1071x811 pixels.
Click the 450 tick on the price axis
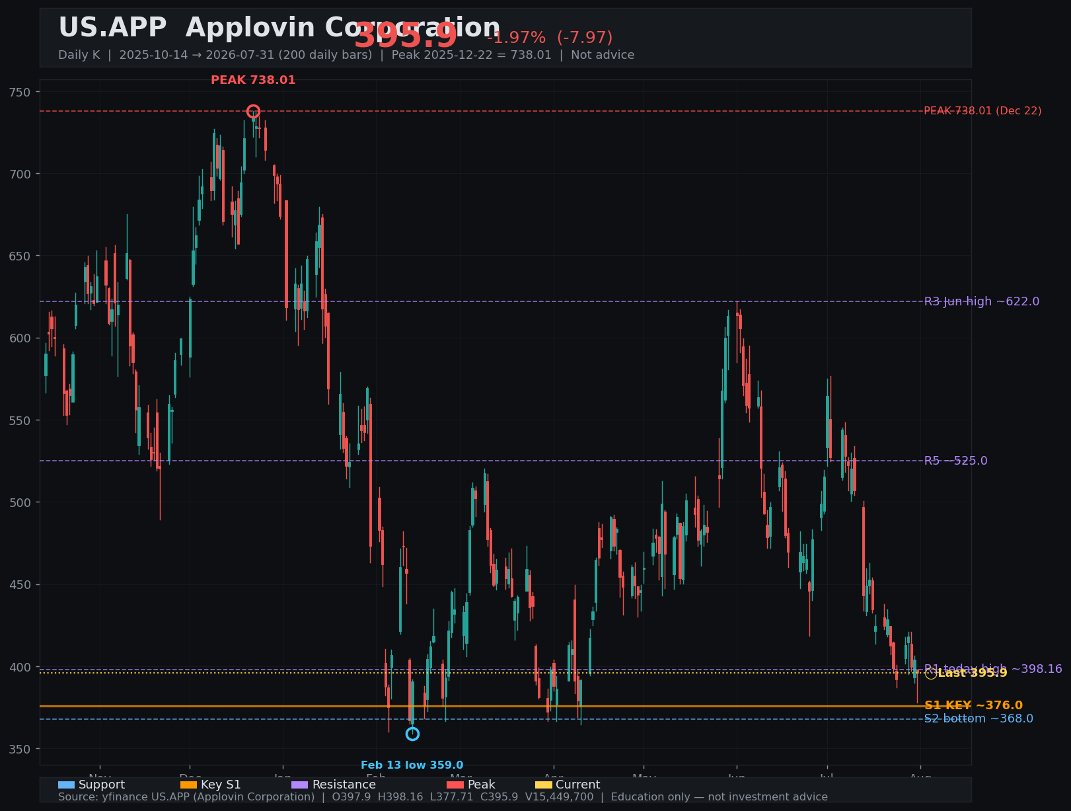tap(20, 585)
